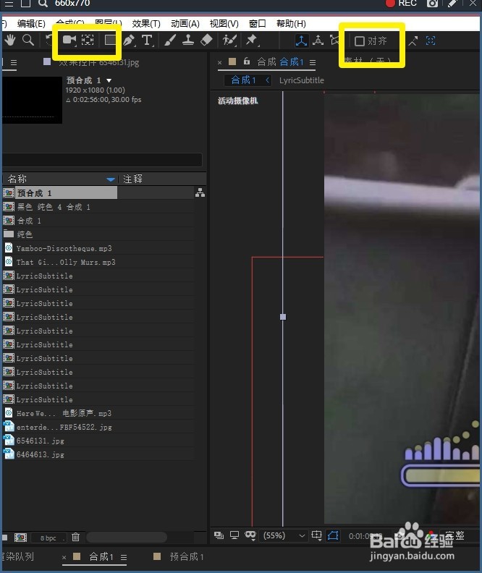Viewport: 482px width, 573px height.
Task: Open grid and guide options
Action: pos(316,535)
